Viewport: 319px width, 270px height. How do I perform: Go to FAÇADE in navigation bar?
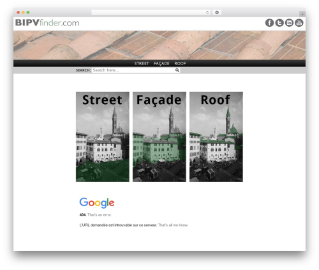click(x=161, y=63)
